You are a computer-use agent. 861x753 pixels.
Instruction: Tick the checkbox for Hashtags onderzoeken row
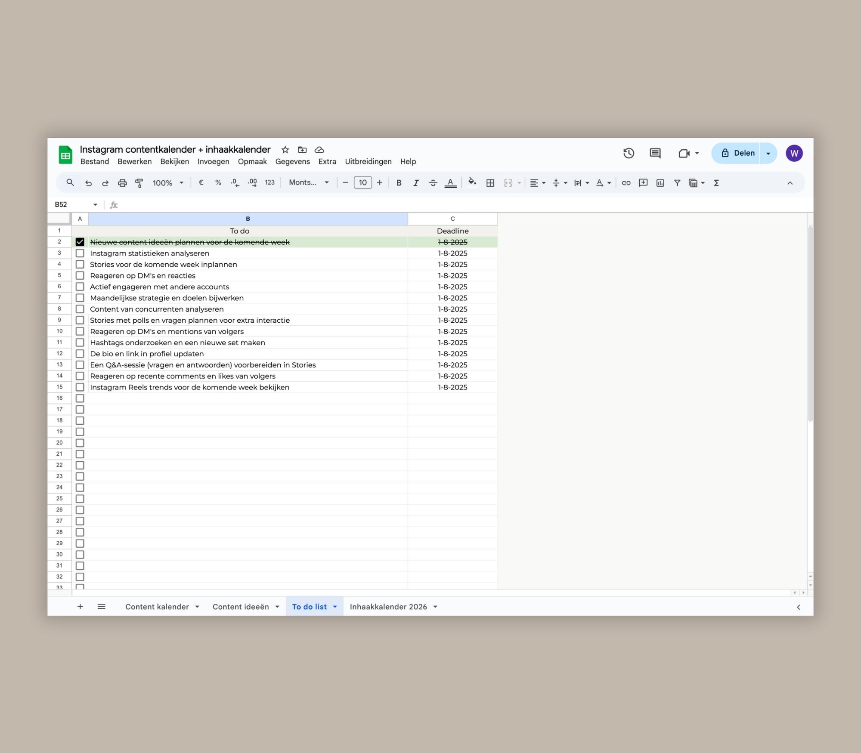click(80, 343)
